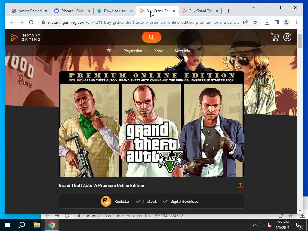Click the Chrome taskbar icon
This screenshot has width=308, height=231.
(52, 225)
